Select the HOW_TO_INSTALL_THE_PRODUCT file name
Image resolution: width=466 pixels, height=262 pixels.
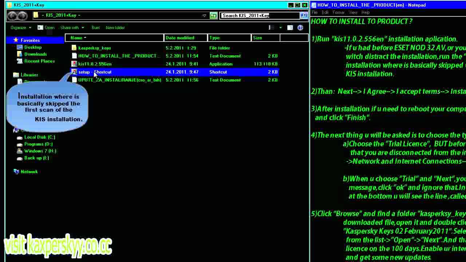tap(119, 56)
